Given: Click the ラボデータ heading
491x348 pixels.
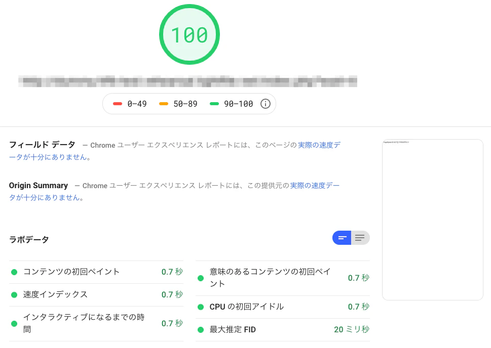Looking at the screenshot, I should [29, 240].
